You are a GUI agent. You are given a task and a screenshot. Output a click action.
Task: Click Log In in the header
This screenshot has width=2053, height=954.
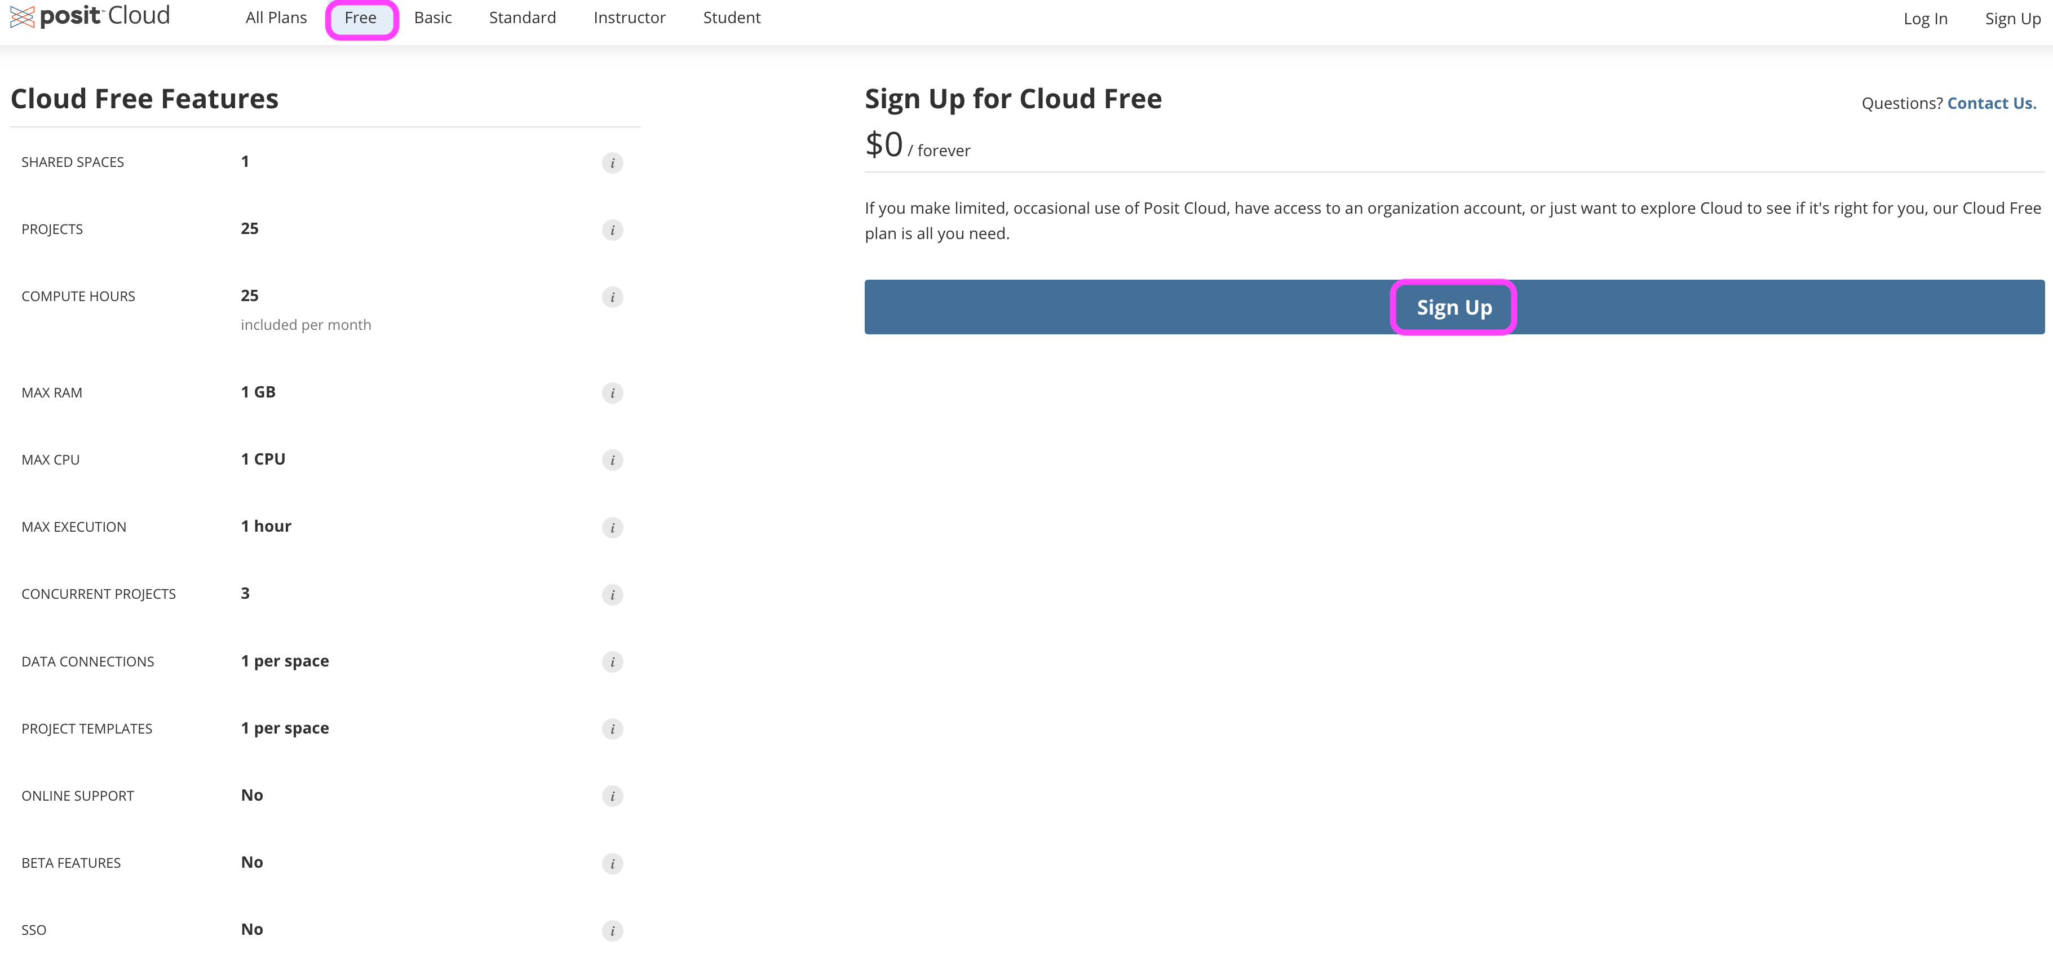tap(1924, 19)
